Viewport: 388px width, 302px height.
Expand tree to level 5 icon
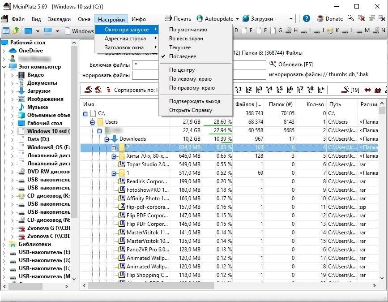[x=279, y=90]
